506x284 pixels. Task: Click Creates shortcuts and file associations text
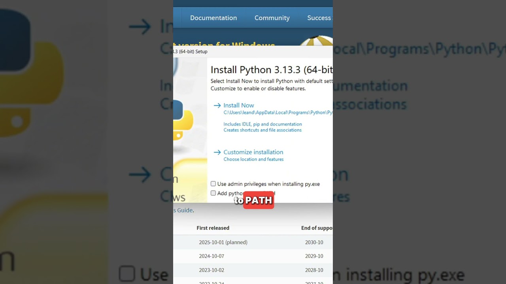point(262,130)
